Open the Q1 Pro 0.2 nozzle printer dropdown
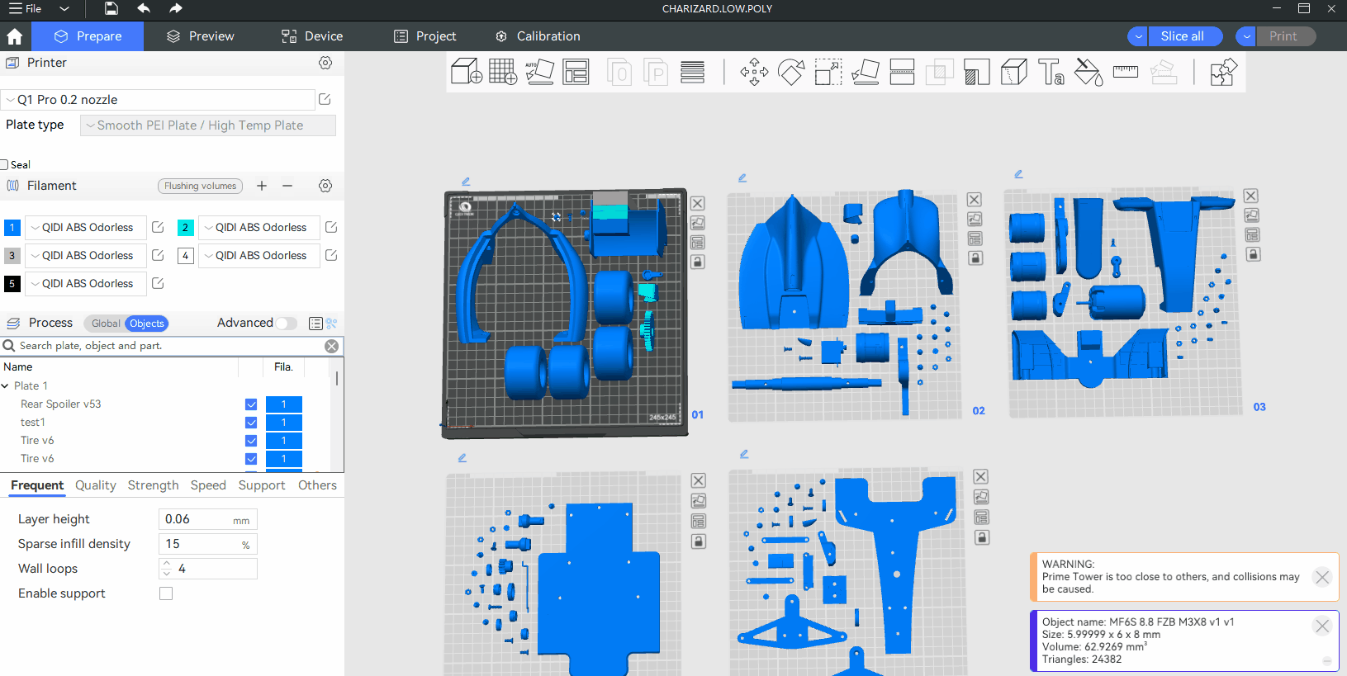The image size is (1347, 676). pyautogui.click(x=157, y=100)
